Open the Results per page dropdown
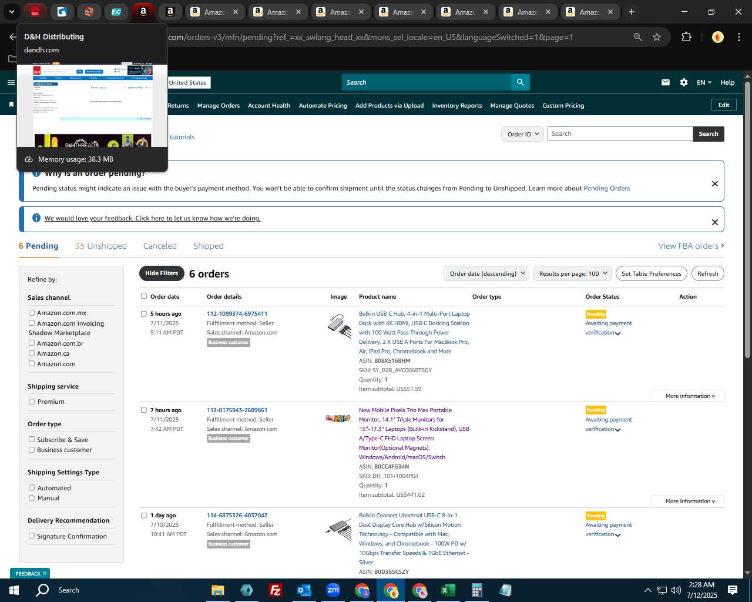The height and width of the screenshot is (602, 752). (573, 273)
